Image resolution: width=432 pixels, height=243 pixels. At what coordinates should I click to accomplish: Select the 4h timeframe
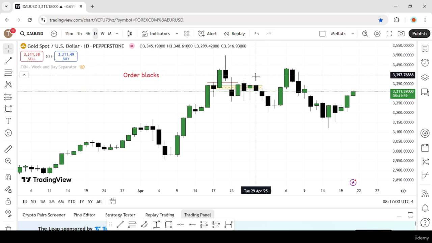[88, 33]
